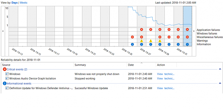Click Application failures icon in selected 2018-11-01 column
The width and height of the screenshot is (223, 109).
click(187, 30)
